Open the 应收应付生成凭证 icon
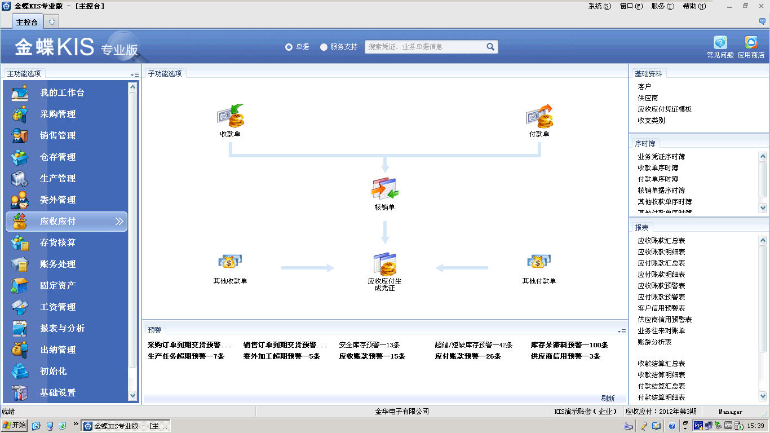Viewport: 770px width, 433px height. click(385, 264)
